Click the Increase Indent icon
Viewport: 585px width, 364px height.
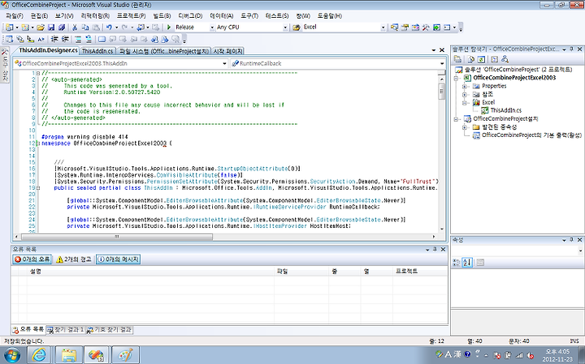(65, 39)
